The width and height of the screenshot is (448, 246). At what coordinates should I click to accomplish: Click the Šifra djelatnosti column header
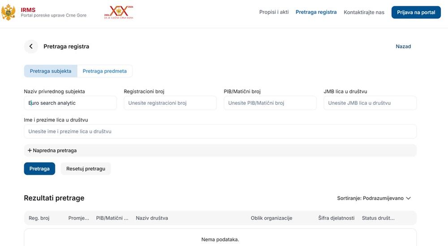(336, 218)
